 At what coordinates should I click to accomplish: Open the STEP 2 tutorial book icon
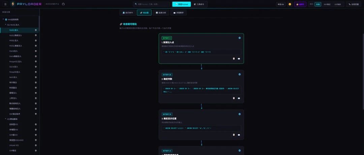point(239,98)
